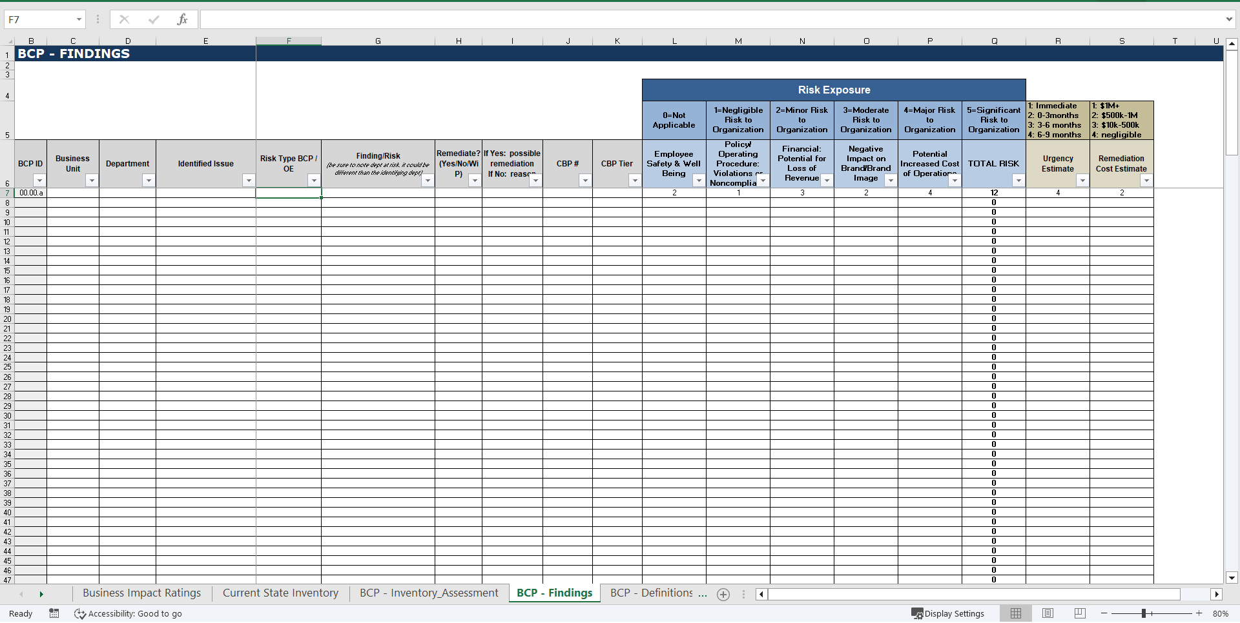
Task: Click the next sheet navigation arrow
Action: (41, 594)
